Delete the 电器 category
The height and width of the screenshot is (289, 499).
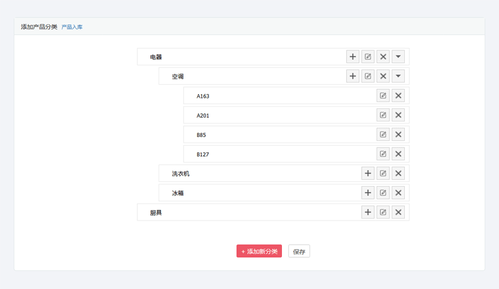(x=384, y=57)
